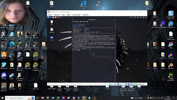
Task: Open the Файл menu in VirtualBox
Action: tap(50, 15)
